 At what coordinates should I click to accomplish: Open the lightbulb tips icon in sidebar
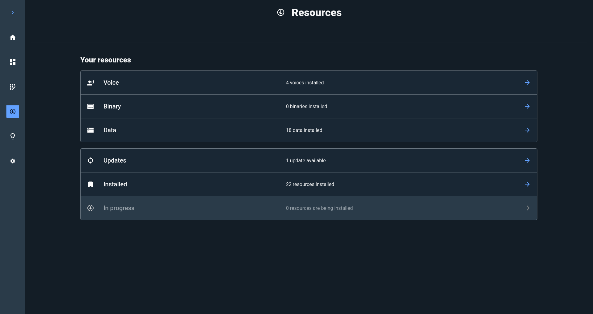(13, 136)
